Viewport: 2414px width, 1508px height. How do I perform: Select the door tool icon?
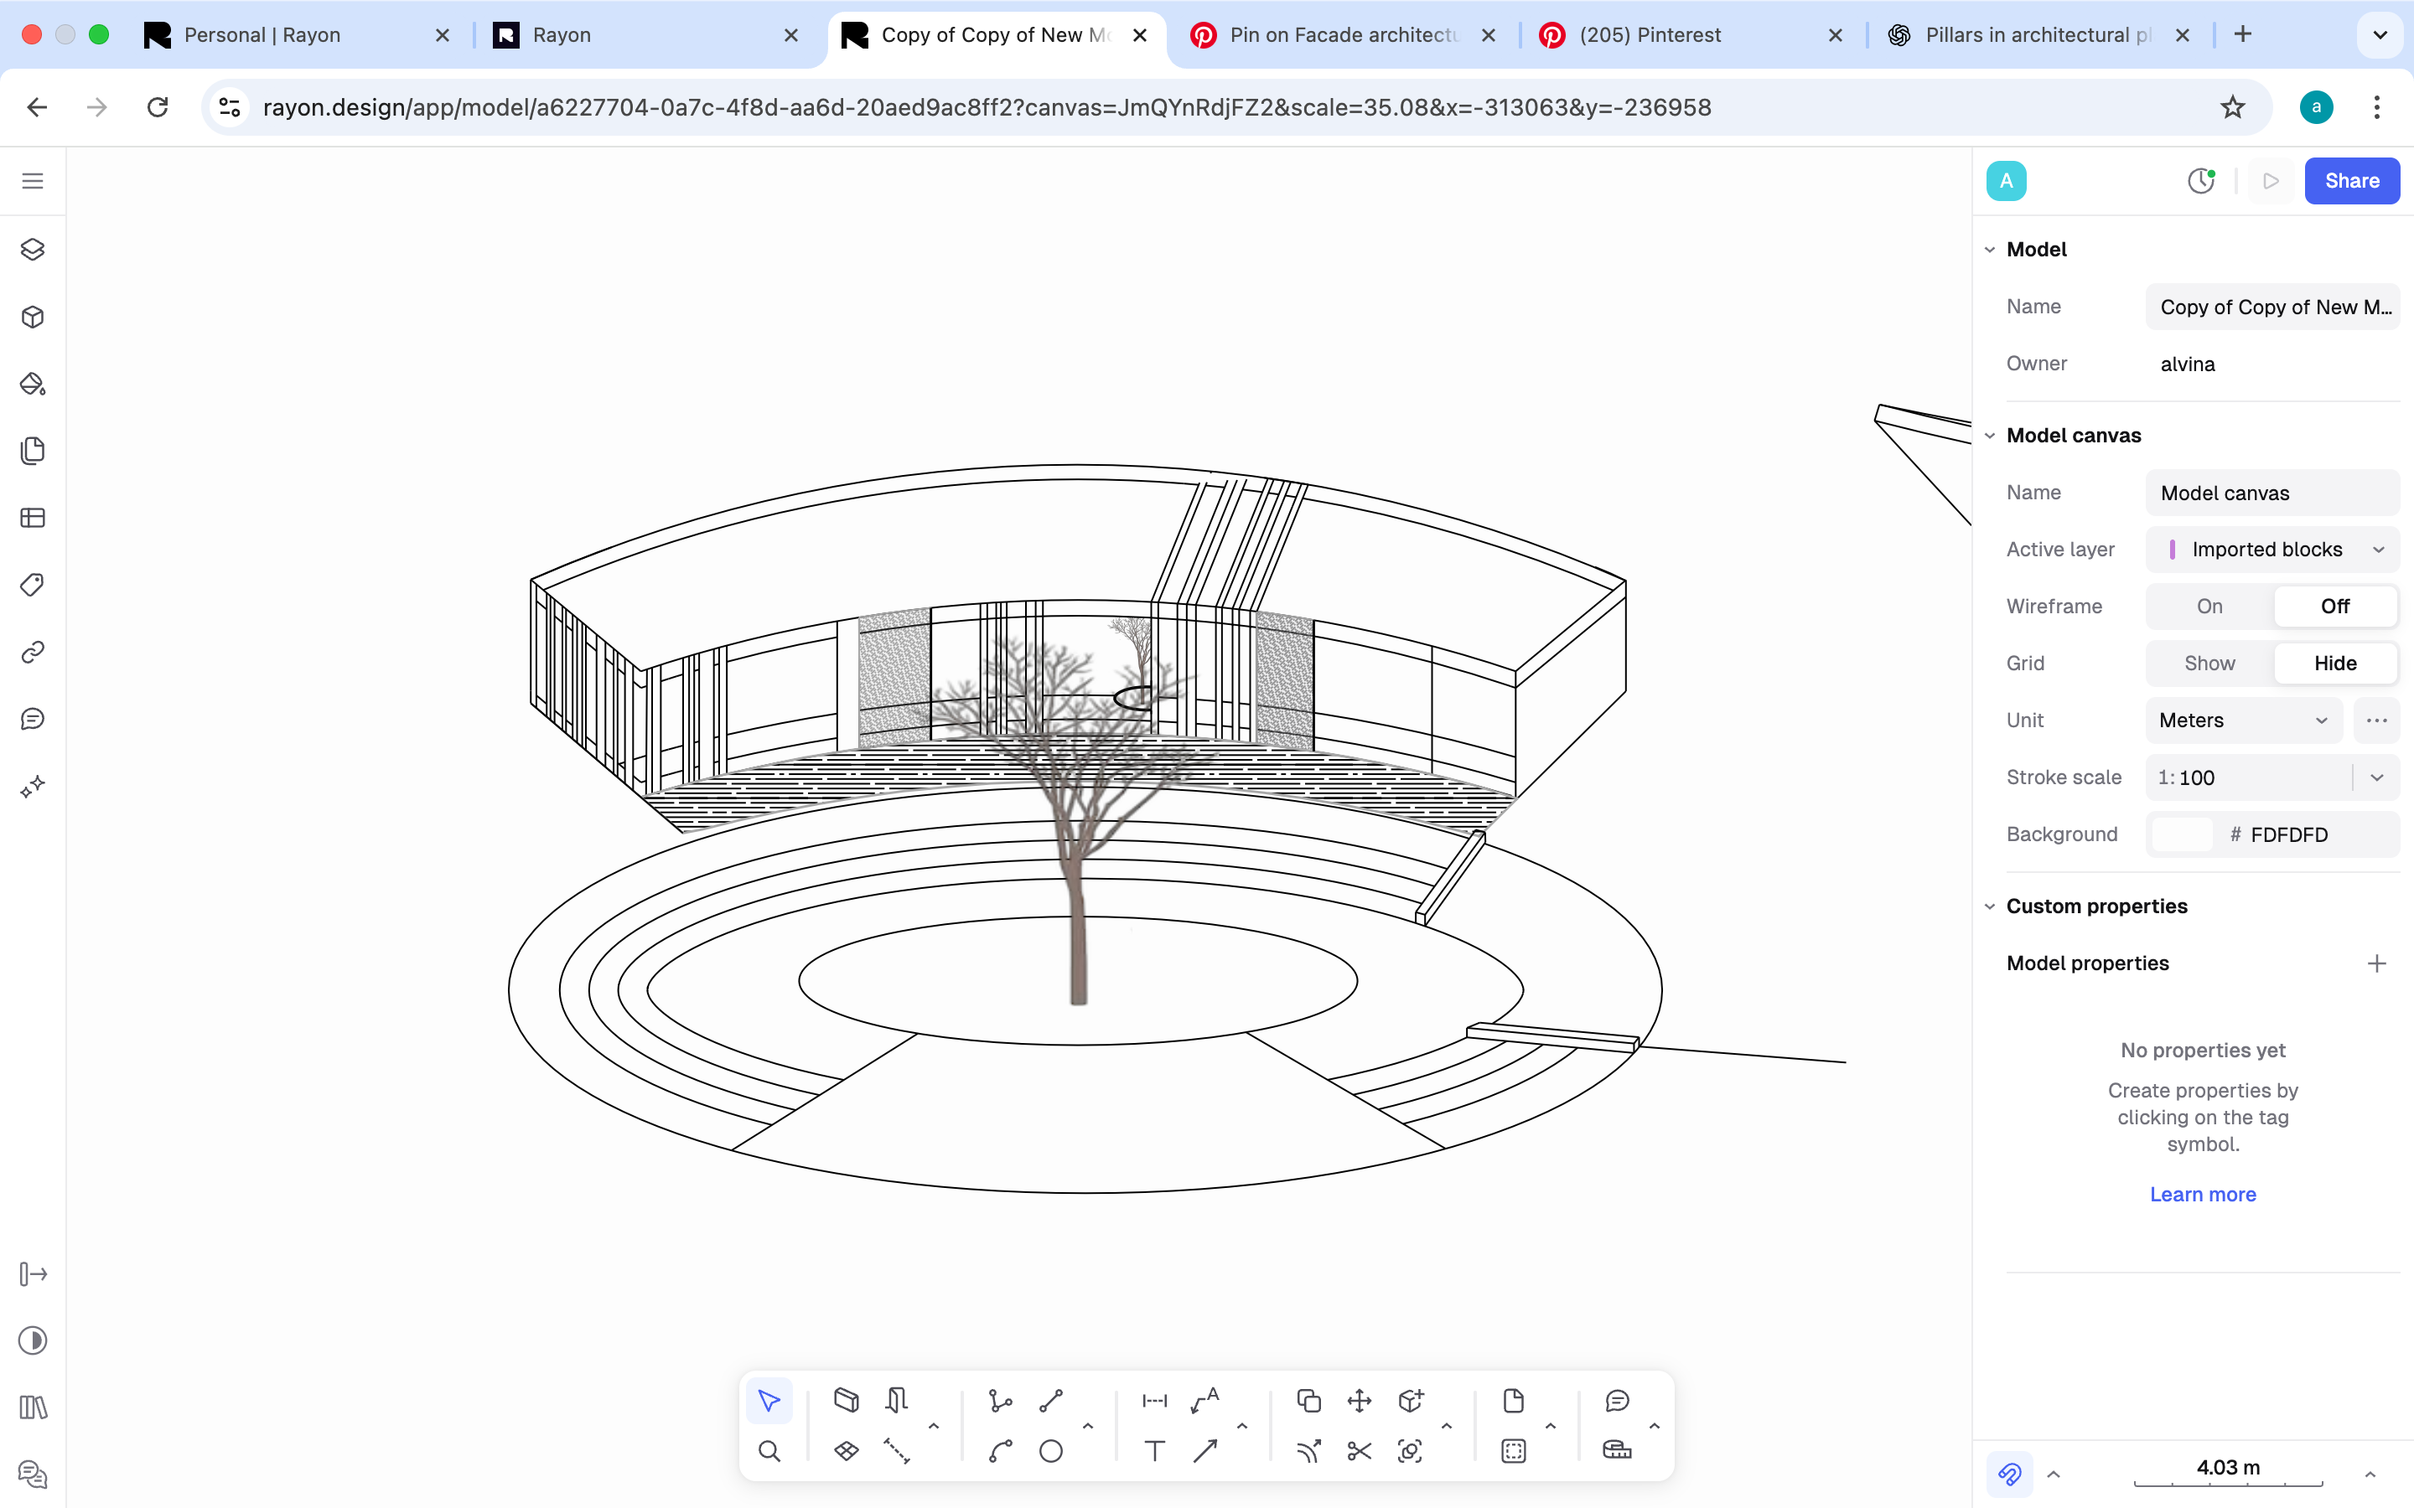click(x=896, y=1400)
